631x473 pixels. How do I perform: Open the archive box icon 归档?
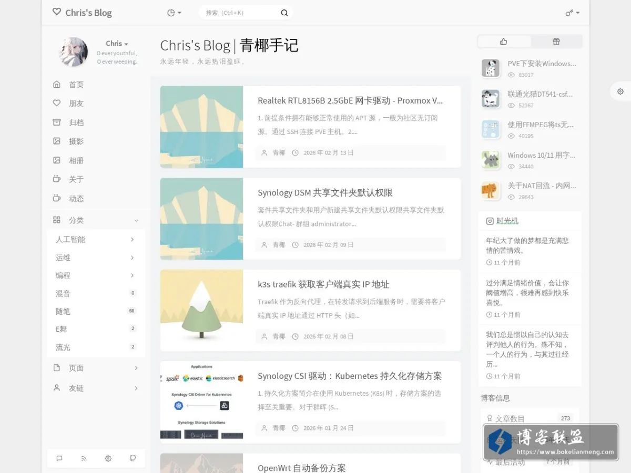pyautogui.click(x=57, y=122)
